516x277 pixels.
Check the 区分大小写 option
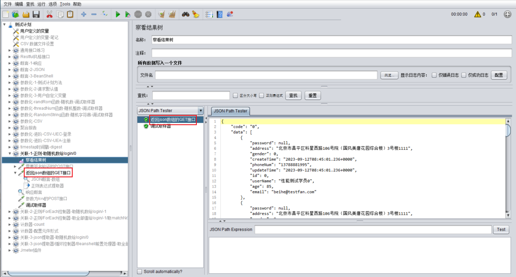tap(235, 95)
